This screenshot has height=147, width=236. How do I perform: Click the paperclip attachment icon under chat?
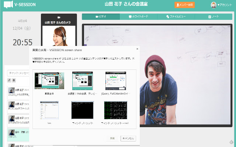[x=9, y=80]
